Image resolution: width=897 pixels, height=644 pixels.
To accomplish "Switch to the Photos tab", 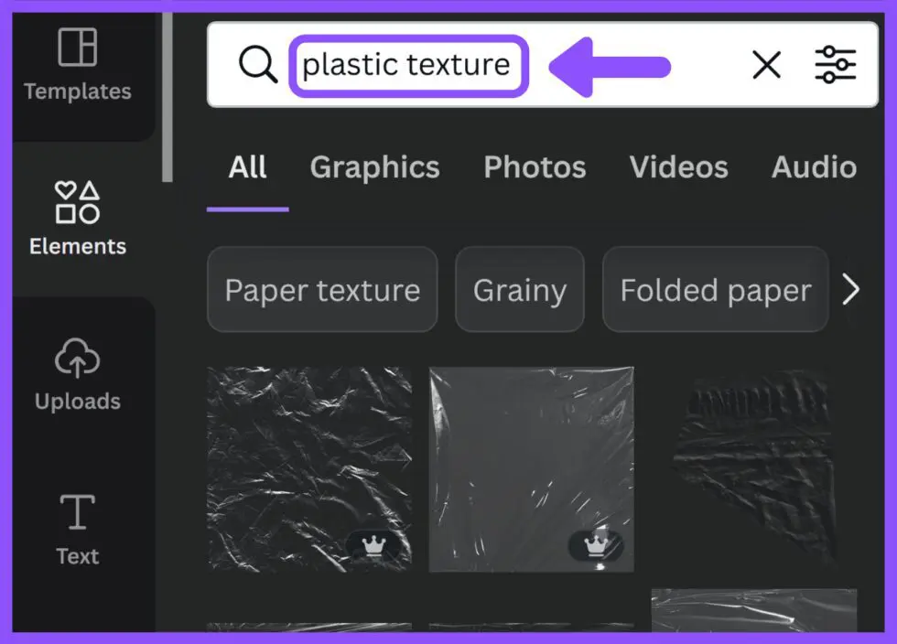I will (535, 167).
